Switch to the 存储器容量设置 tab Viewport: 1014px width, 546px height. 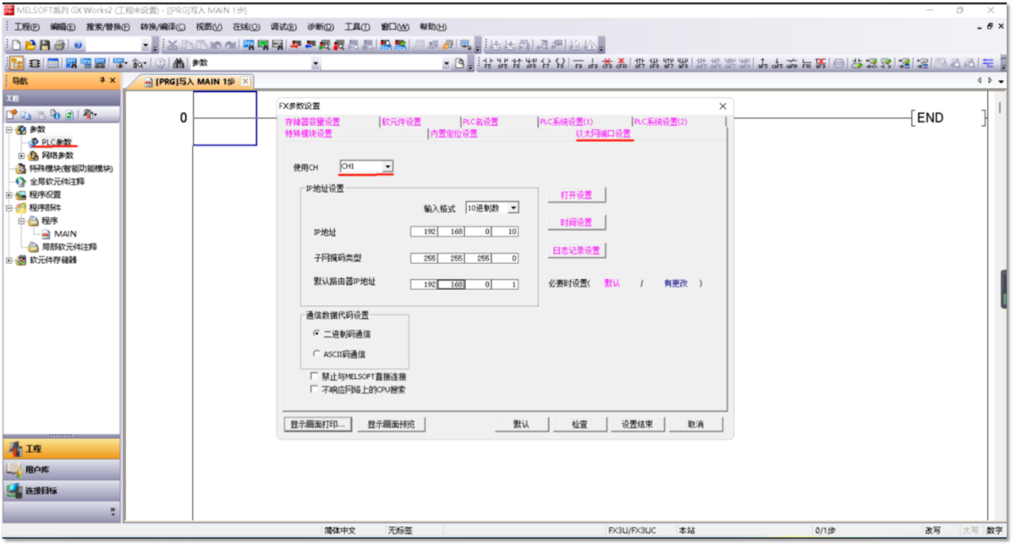(x=313, y=122)
